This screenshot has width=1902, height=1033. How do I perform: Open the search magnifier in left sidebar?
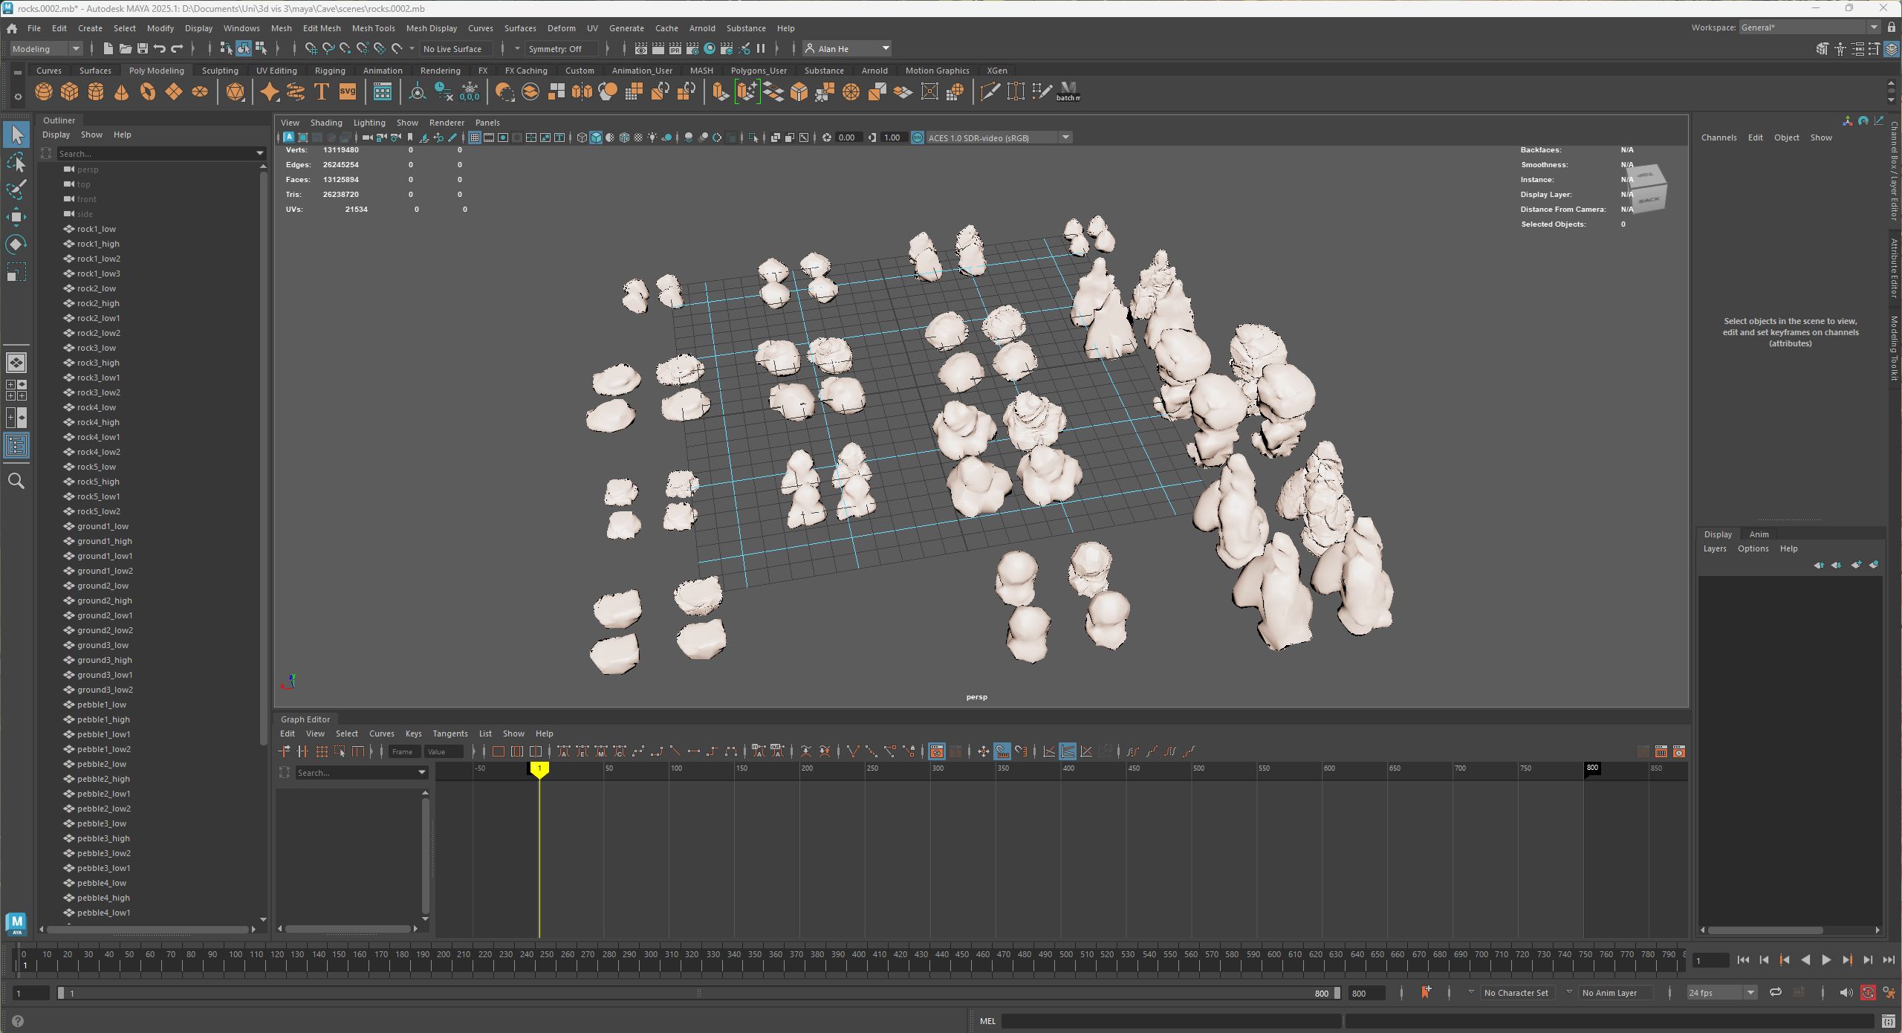coord(16,482)
